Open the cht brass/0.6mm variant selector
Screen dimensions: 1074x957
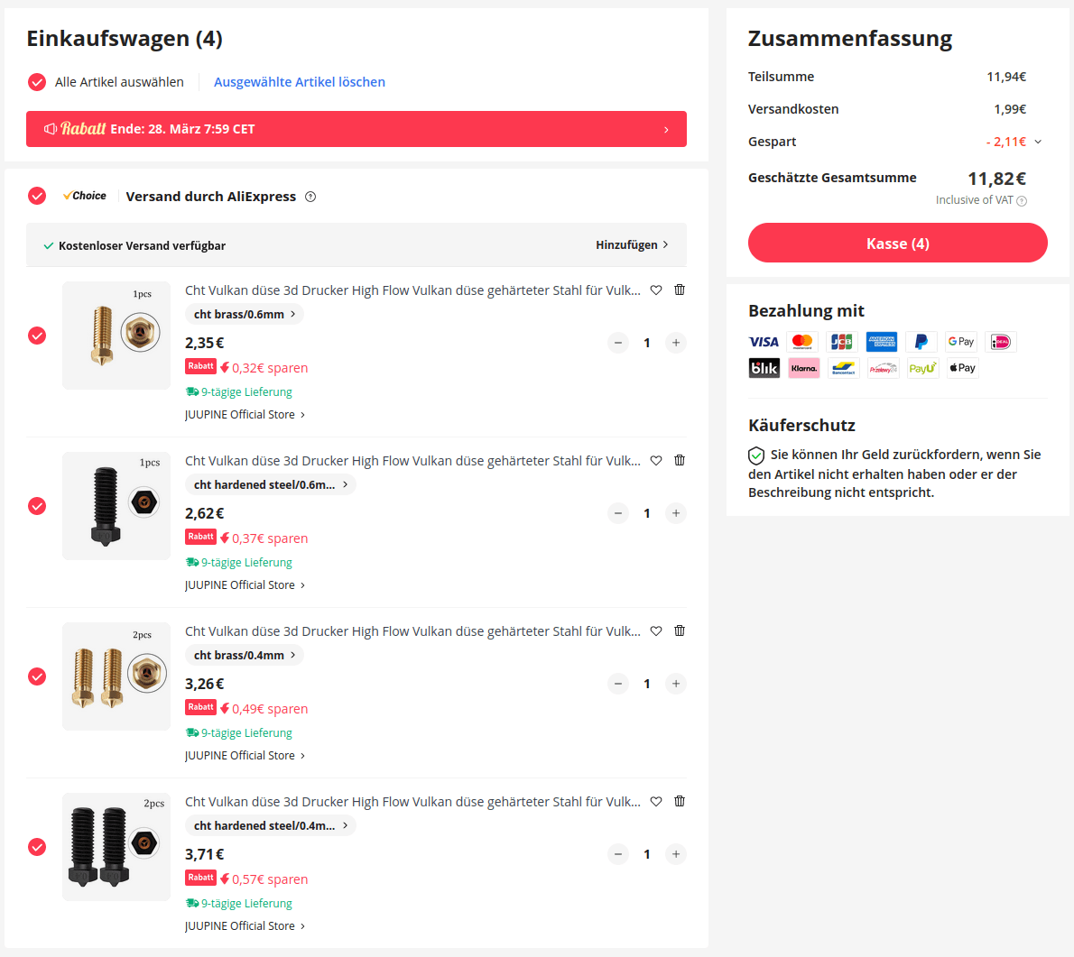245,314
